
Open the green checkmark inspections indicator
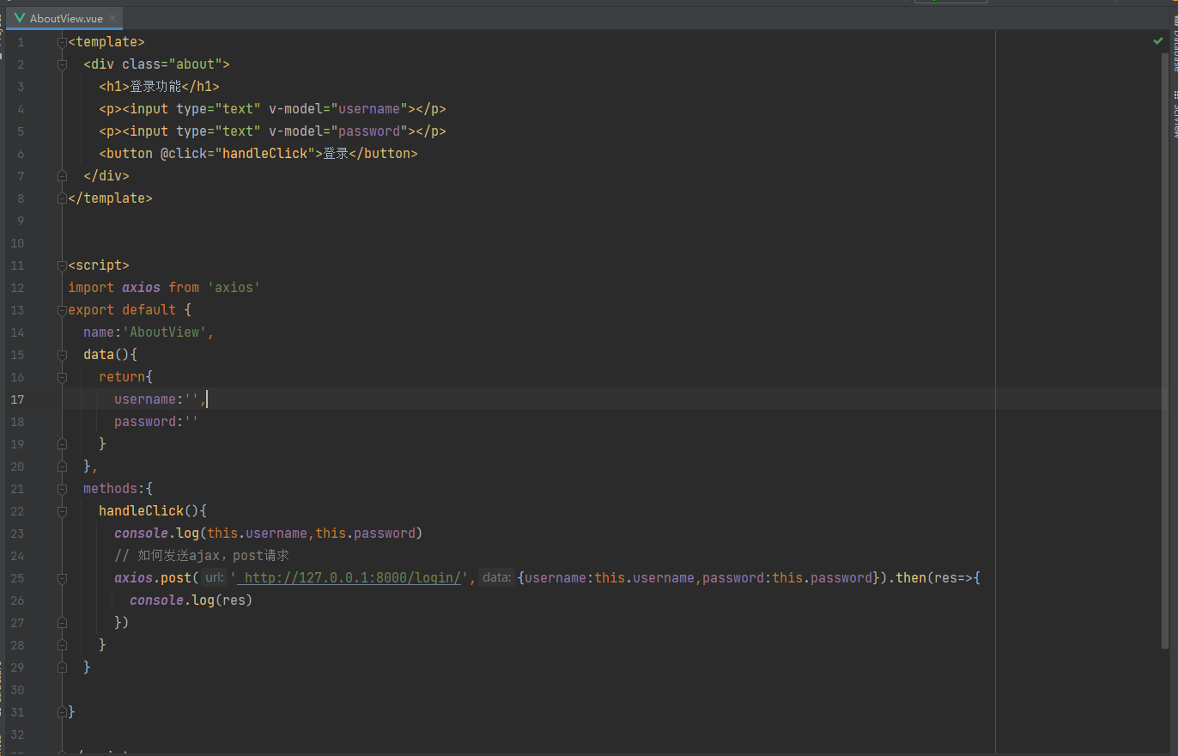[1157, 40]
